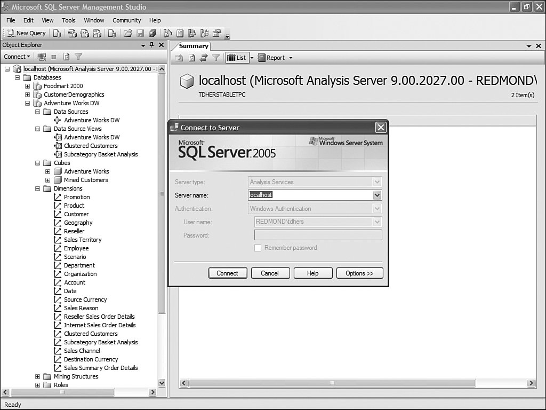Select the Sales Territory dimension
Image resolution: width=546 pixels, height=410 pixels.
click(x=83, y=240)
